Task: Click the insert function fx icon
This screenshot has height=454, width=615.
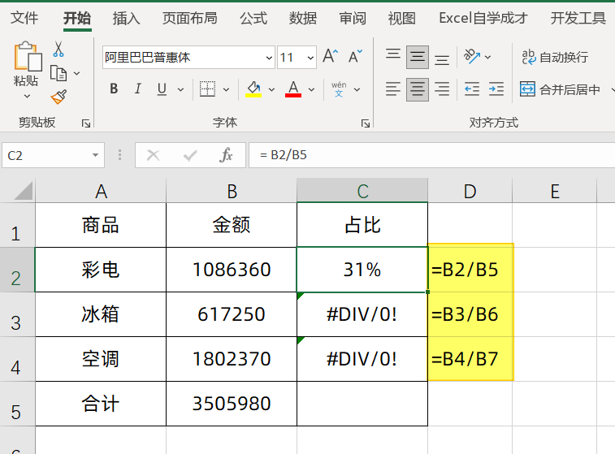Action: (x=226, y=155)
